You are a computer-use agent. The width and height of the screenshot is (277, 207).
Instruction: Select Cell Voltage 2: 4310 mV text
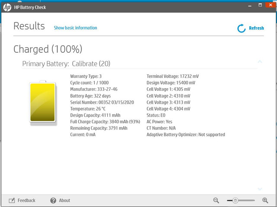[x=168, y=96]
